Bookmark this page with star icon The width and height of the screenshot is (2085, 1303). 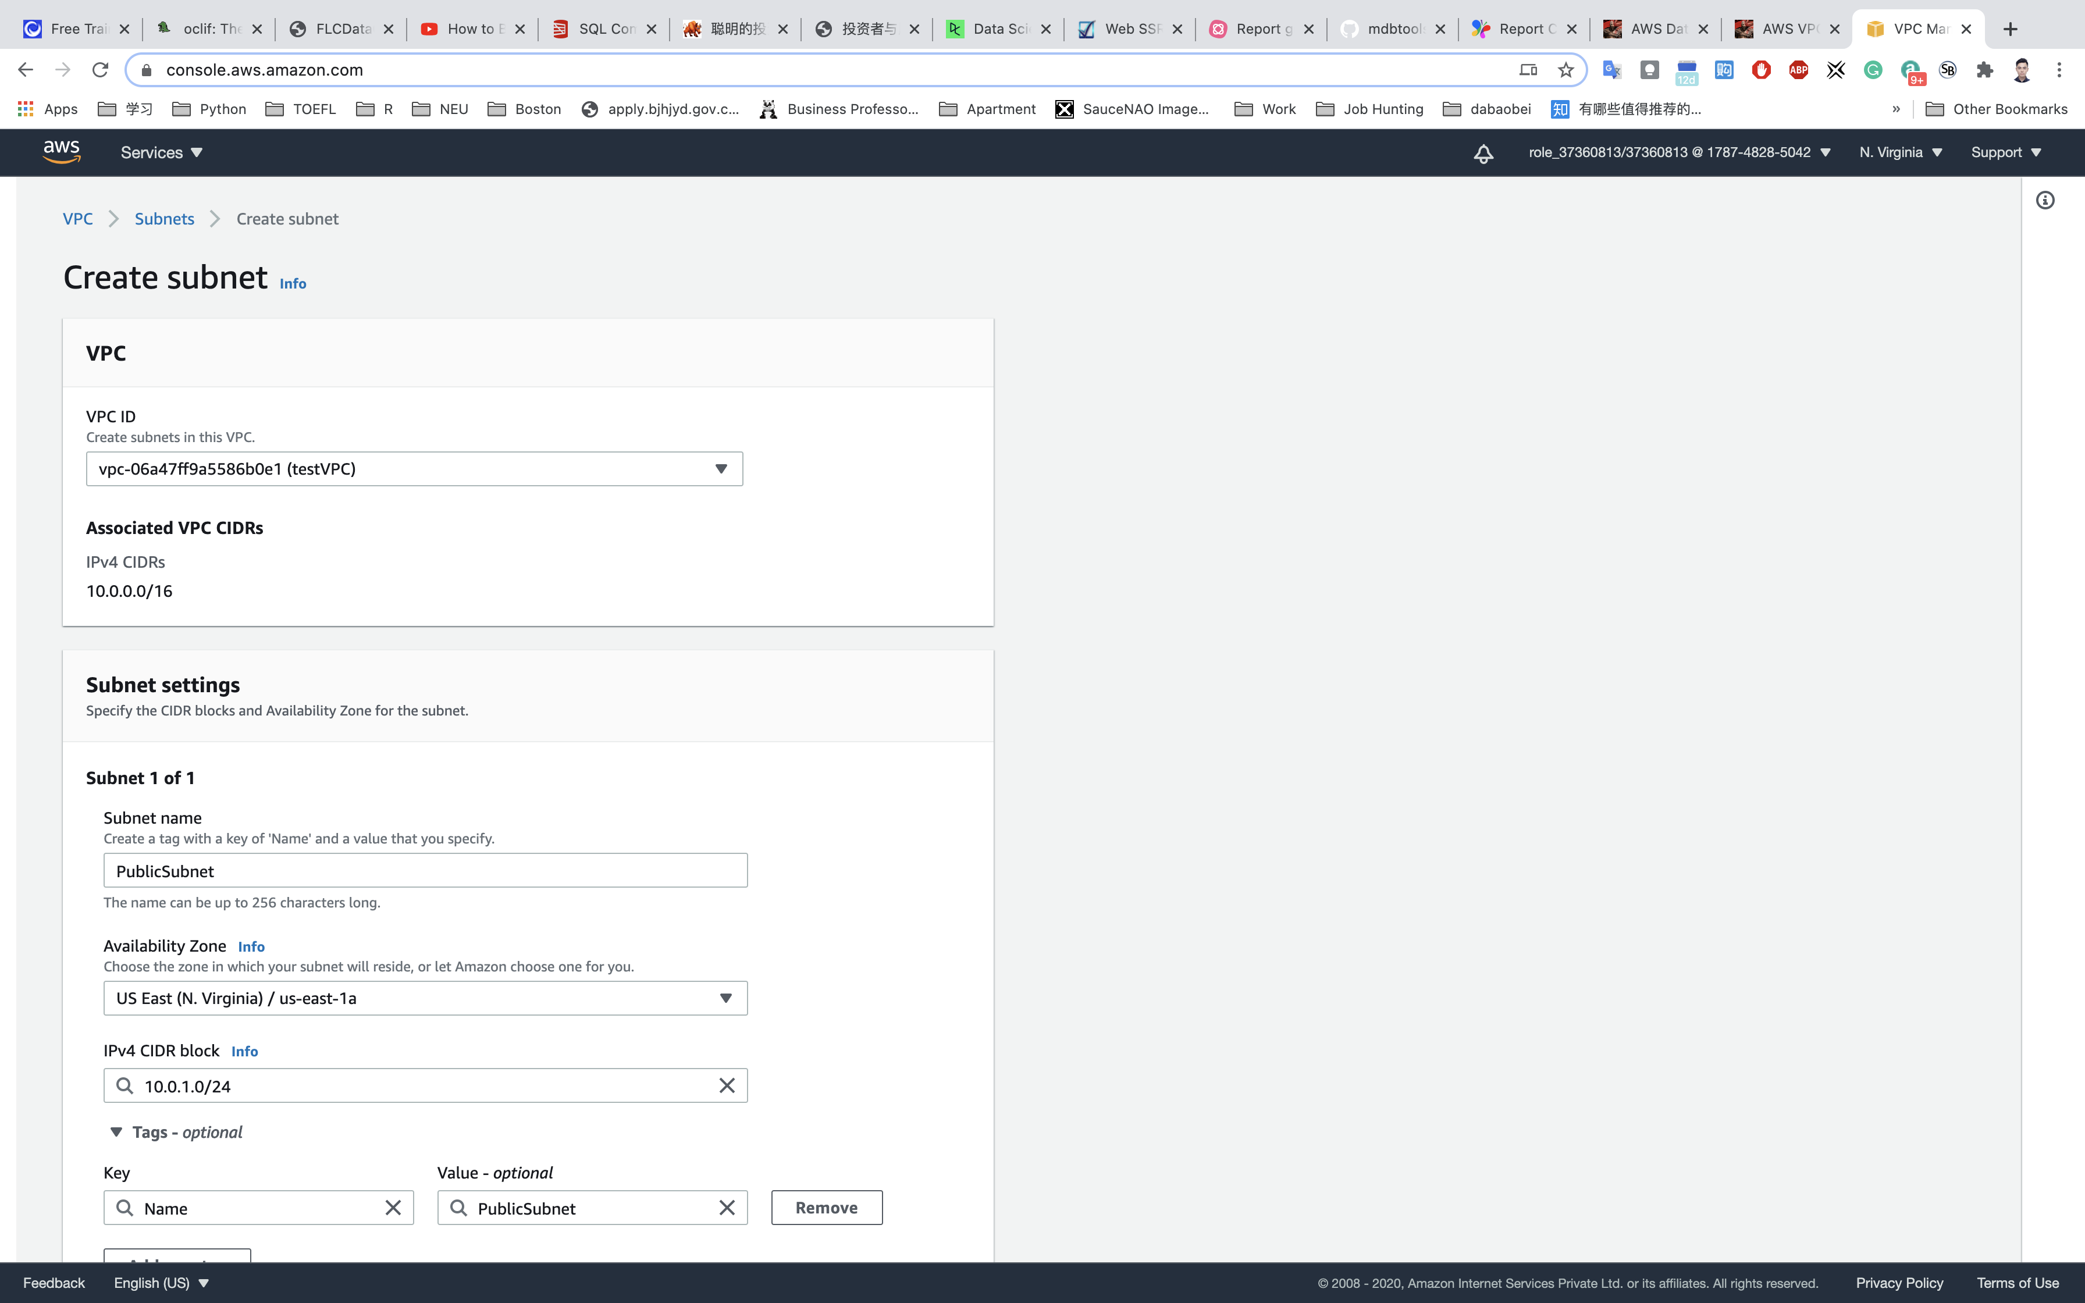coord(1565,70)
